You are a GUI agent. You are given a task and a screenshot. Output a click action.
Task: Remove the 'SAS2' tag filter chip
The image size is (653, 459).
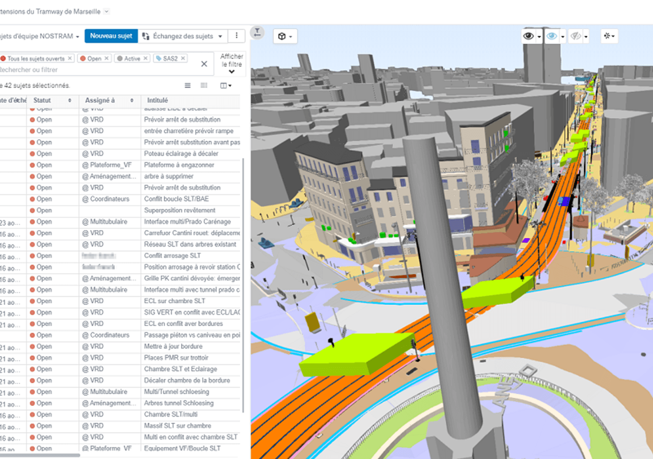point(183,59)
